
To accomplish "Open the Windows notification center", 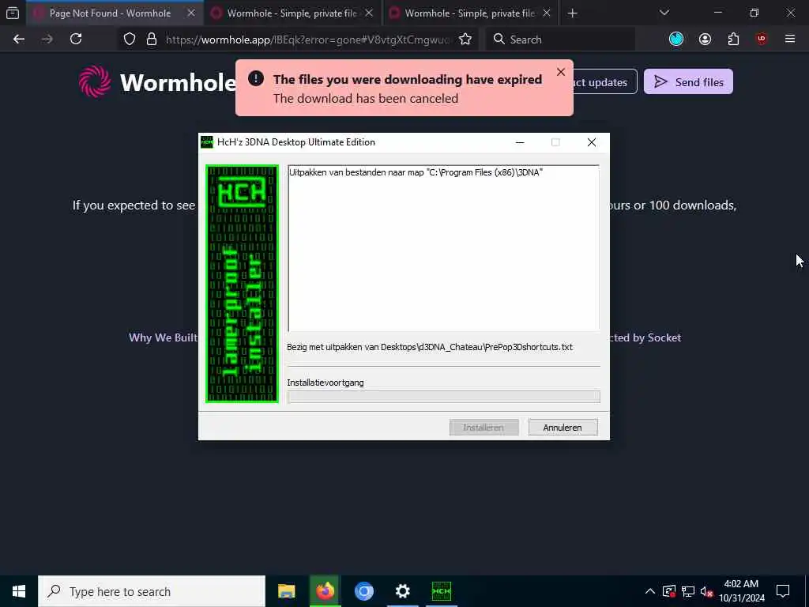I will (783, 591).
